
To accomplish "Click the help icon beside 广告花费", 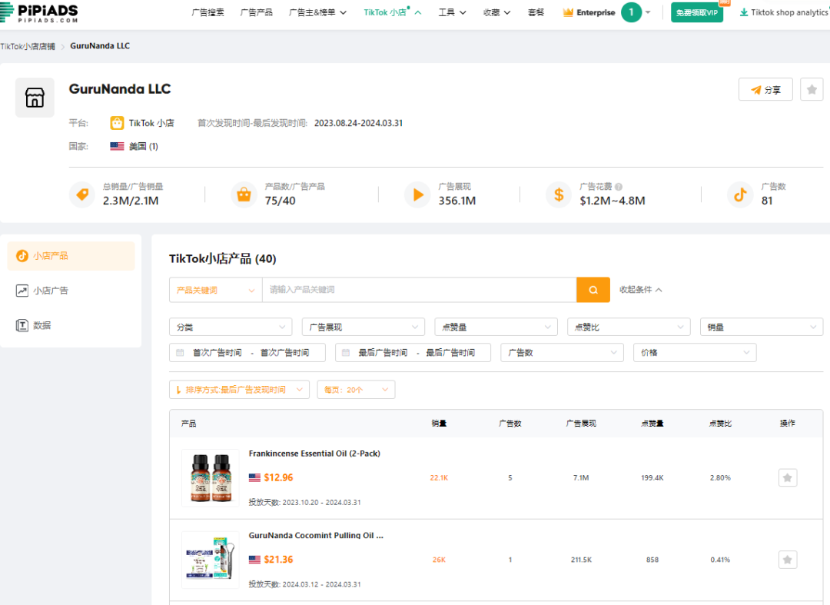I will pos(619,186).
